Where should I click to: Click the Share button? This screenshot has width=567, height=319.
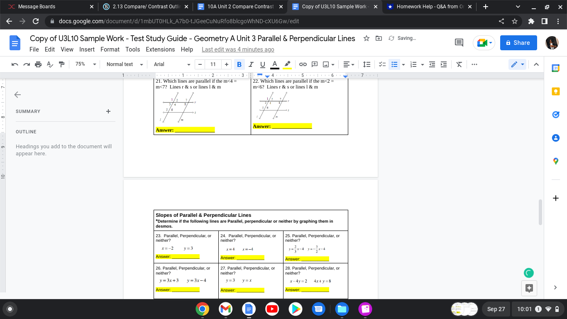518,42
